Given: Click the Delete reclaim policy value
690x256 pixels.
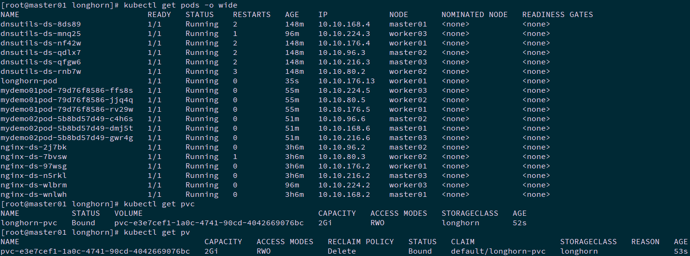Looking at the screenshot, I should point(342,251).
